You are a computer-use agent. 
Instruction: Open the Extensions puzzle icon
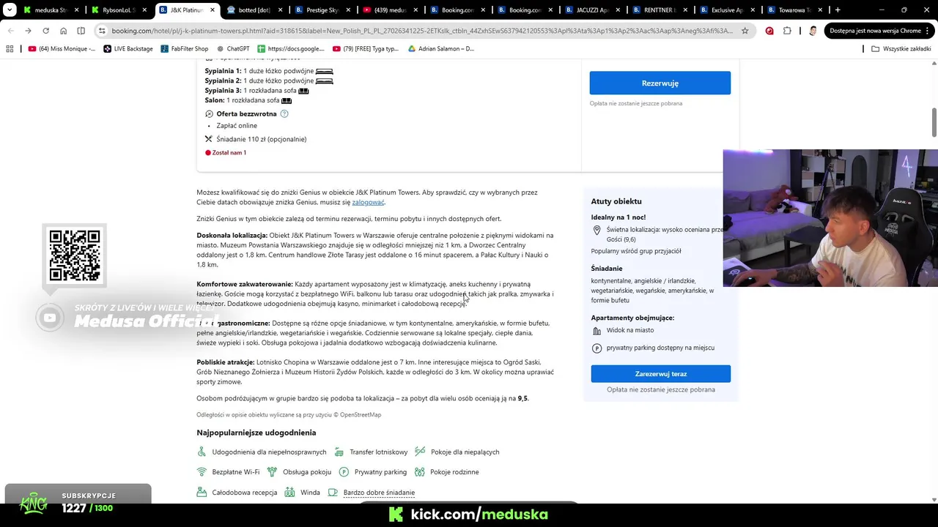[x=787, y=31]
